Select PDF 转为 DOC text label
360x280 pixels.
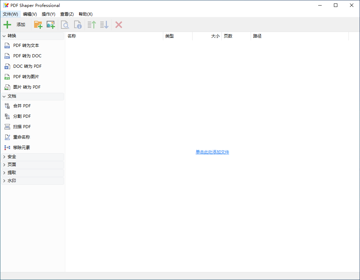[x=27, y=56]
